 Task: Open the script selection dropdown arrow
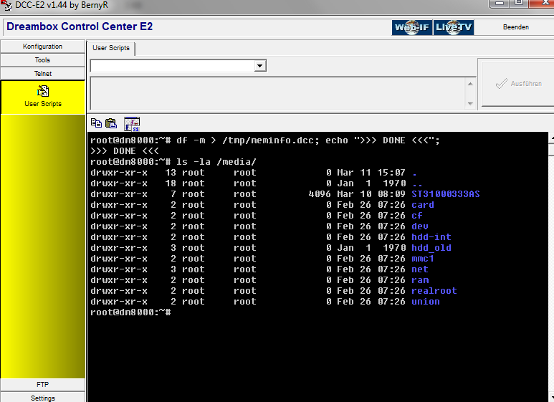tap(260, 66)
